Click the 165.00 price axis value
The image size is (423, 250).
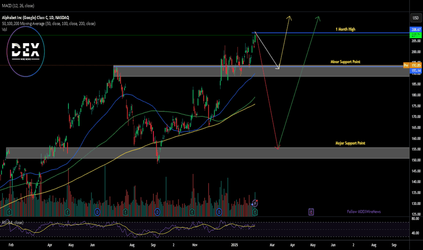[416, 128]
